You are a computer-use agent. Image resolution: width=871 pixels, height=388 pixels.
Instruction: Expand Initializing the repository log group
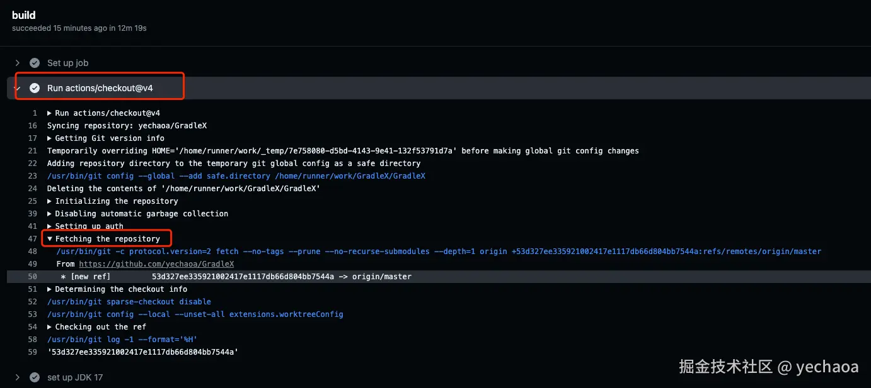(x=50, y=201)
